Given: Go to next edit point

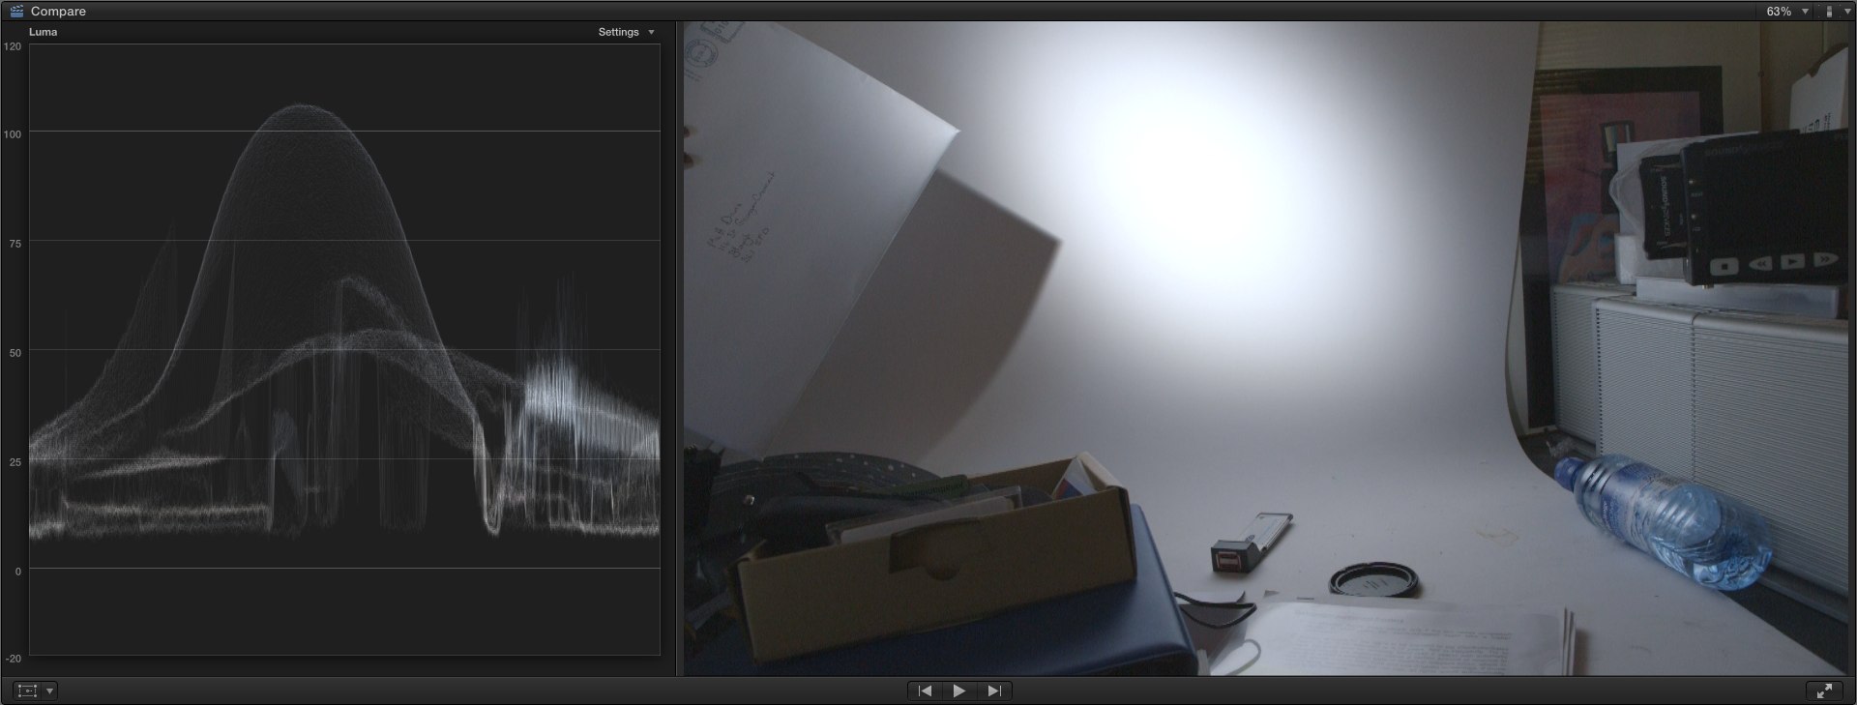Looking at the screenshot, I should pos(994,690).
